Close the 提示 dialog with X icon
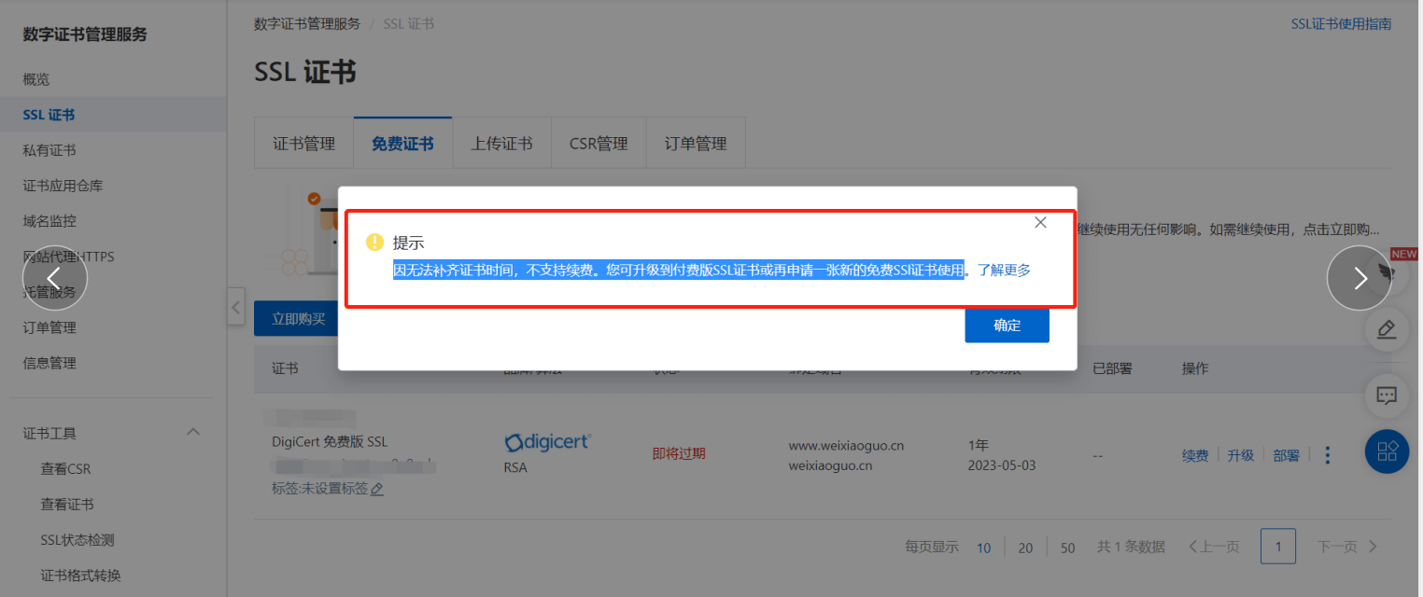The height and width of the screenshot is (597, 1423). [x=1040, y=222]
